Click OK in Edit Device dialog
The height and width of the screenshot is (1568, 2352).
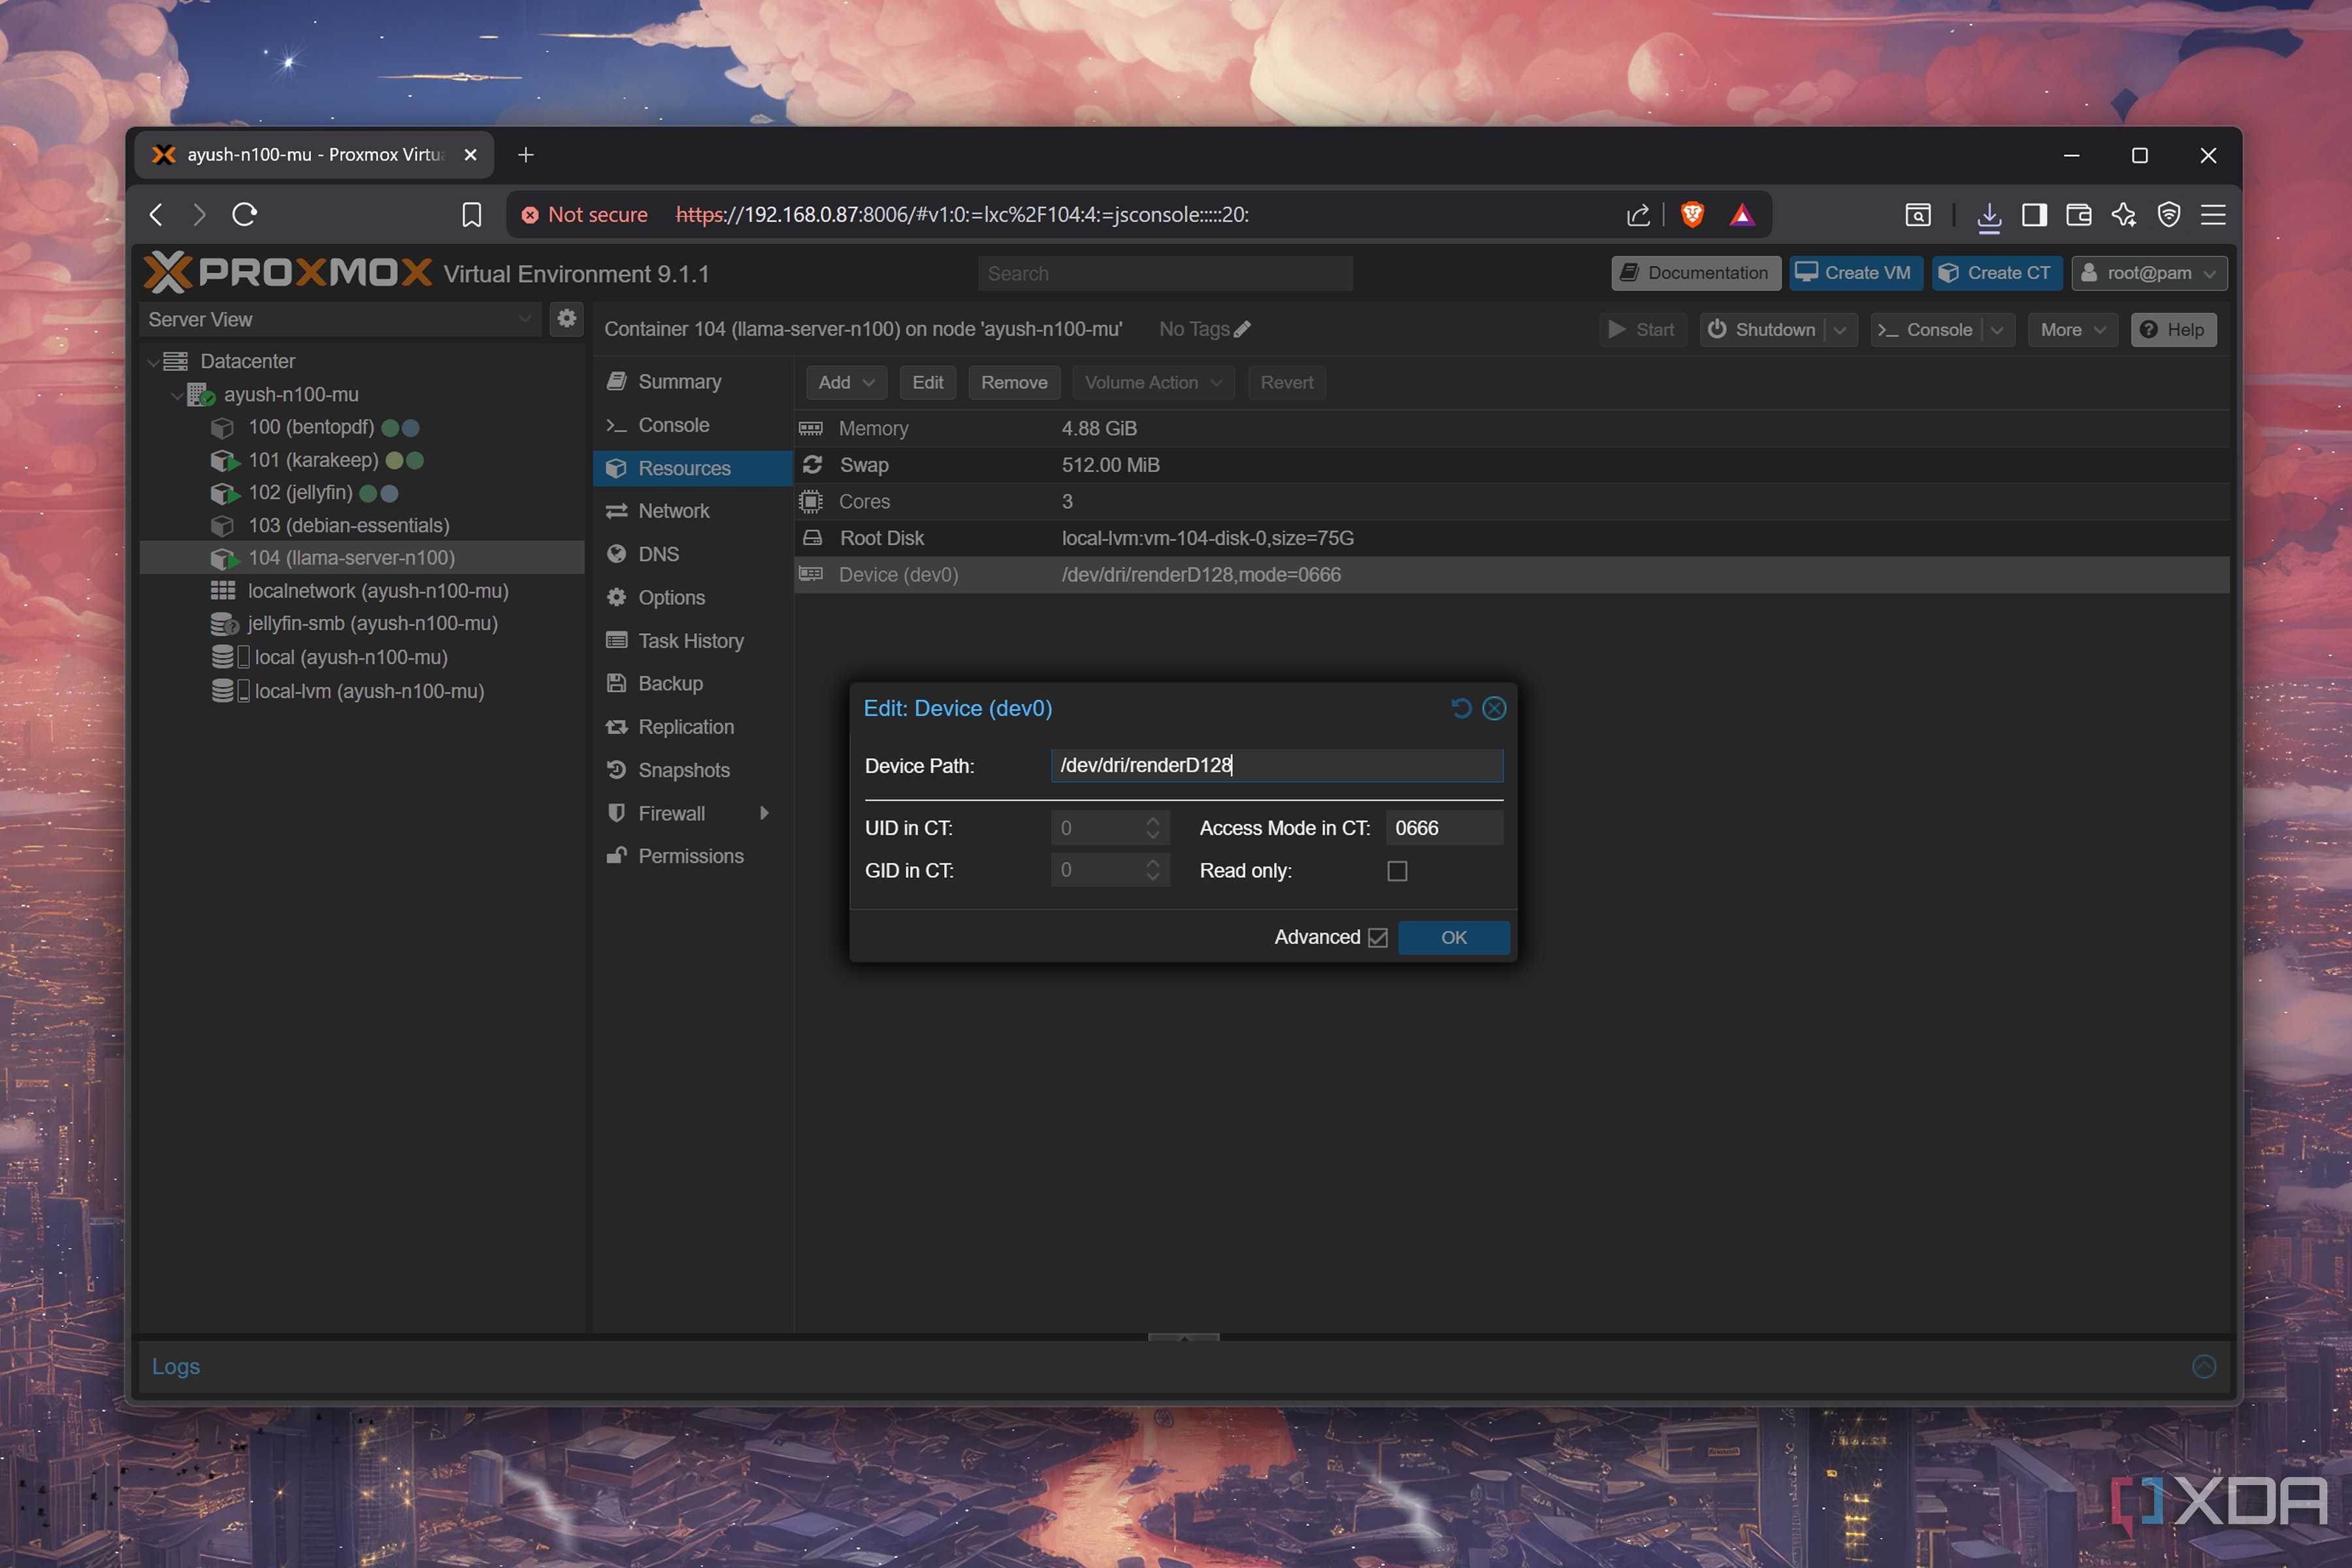click(x=1454, y=937)
